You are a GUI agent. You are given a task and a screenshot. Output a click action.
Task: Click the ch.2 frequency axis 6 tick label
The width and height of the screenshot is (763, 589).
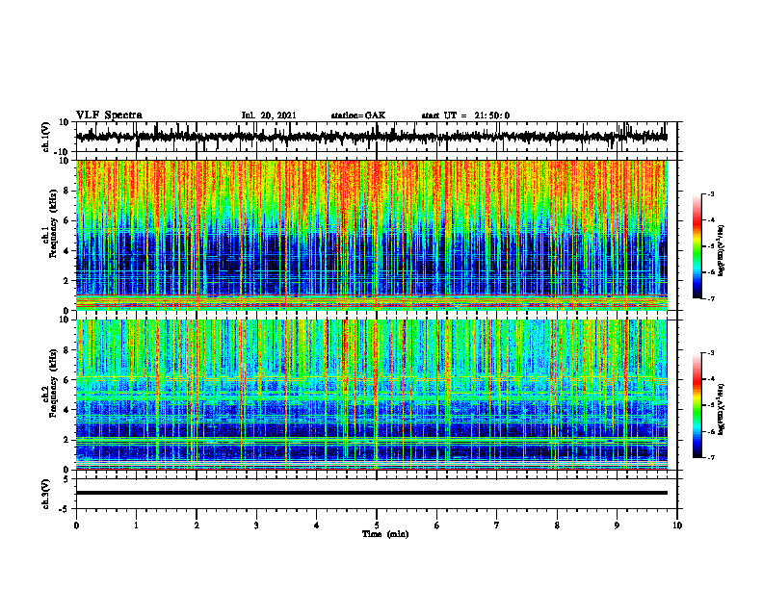pyautogui.click(x=66, y=380)
